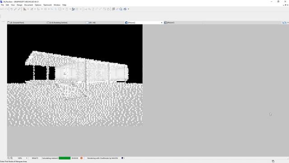Open dropdown arrow beside triangle guide icon
The image size is (289, 163).
pyautogui.click(x=28, y=9)
